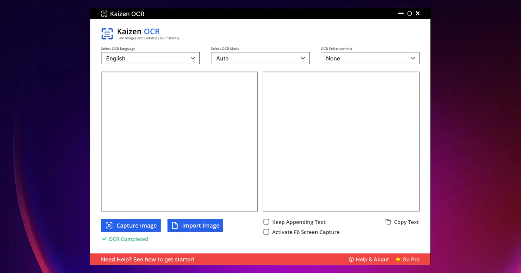521x273 pixels.
Task: Click the Select OCR language label
Action: (118, 49)
